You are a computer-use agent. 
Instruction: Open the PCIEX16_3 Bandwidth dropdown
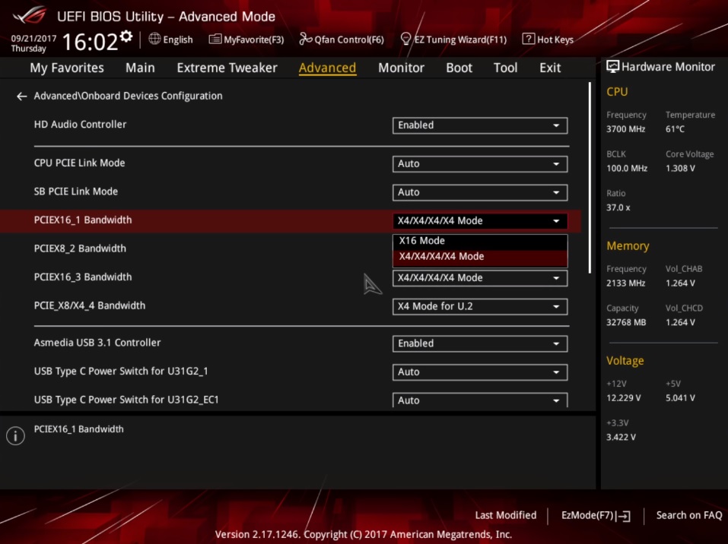click(479, 278)
